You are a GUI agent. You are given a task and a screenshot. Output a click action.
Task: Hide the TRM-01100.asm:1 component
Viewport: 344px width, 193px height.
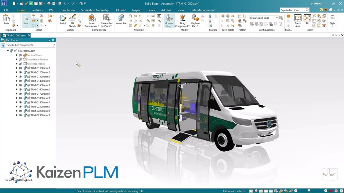tap(20, 68)
